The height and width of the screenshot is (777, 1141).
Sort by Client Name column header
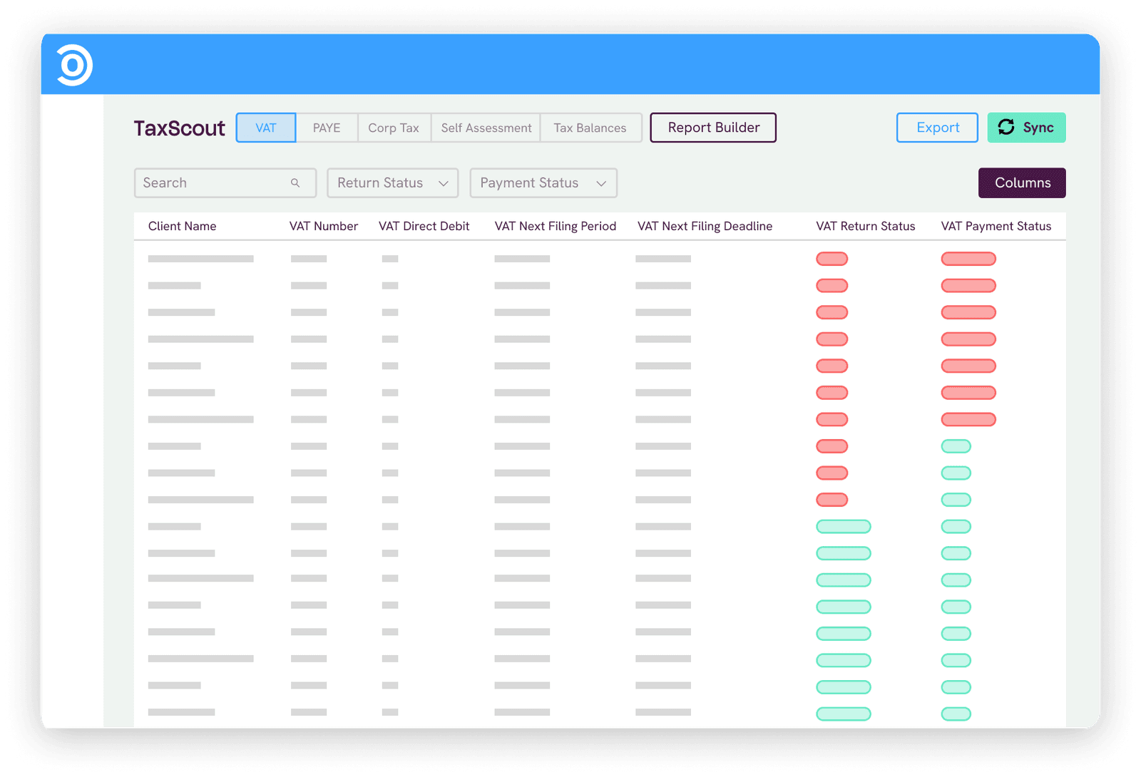pyautogui.click(x=182, y=226)
